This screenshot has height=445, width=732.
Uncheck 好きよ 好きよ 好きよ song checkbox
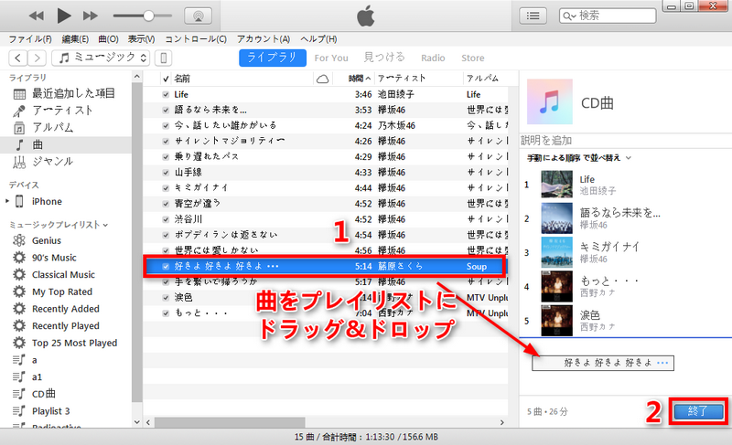(x=166, y=267)
